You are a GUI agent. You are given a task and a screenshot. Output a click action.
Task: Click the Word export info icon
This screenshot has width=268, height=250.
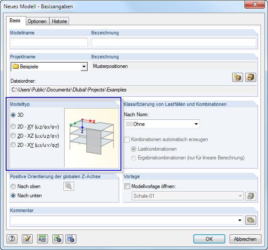(71, 239)
